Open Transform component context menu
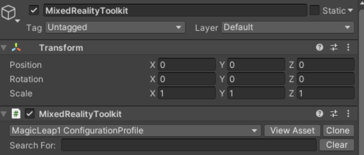The height and width of the screenshot is (155, 364). coord(348,48)
